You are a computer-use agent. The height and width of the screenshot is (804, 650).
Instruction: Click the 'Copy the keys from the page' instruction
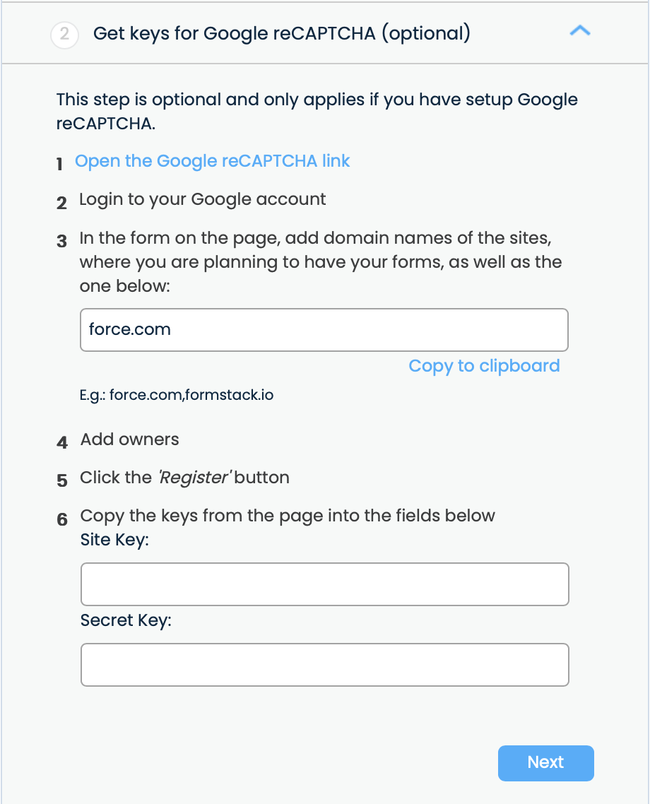(x=288, y=516)
